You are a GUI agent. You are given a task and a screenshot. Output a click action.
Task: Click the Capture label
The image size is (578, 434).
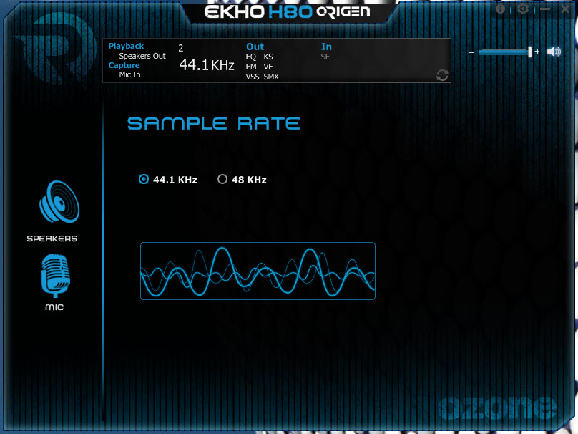coord(124,65)
